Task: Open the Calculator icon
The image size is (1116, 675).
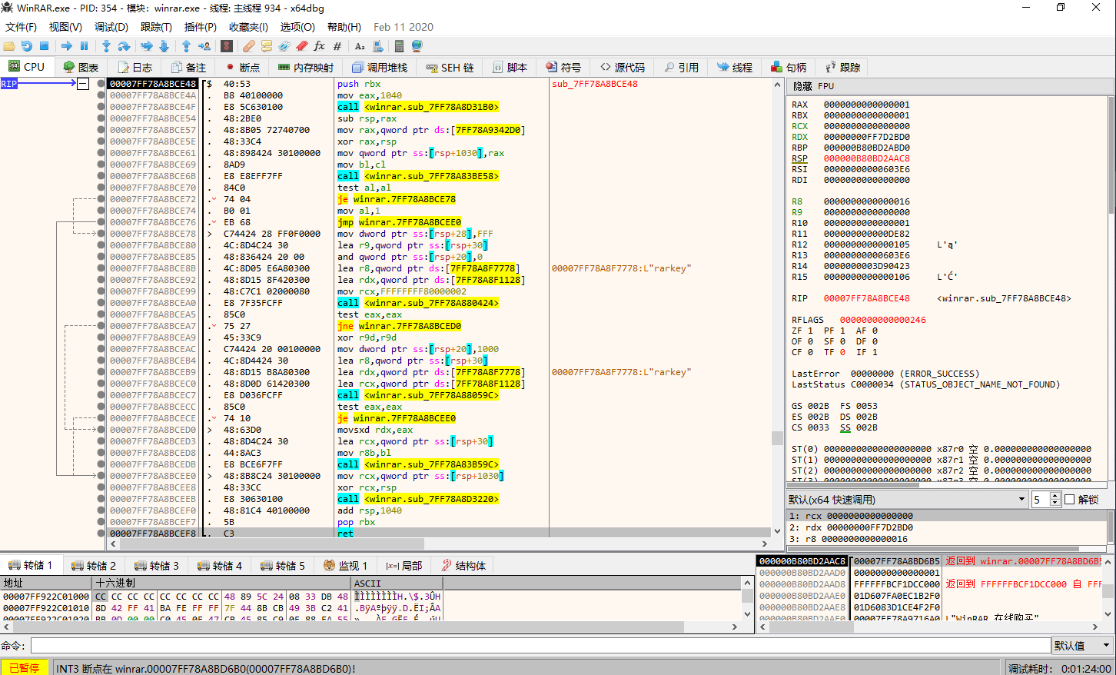Action: click(400, 46)
